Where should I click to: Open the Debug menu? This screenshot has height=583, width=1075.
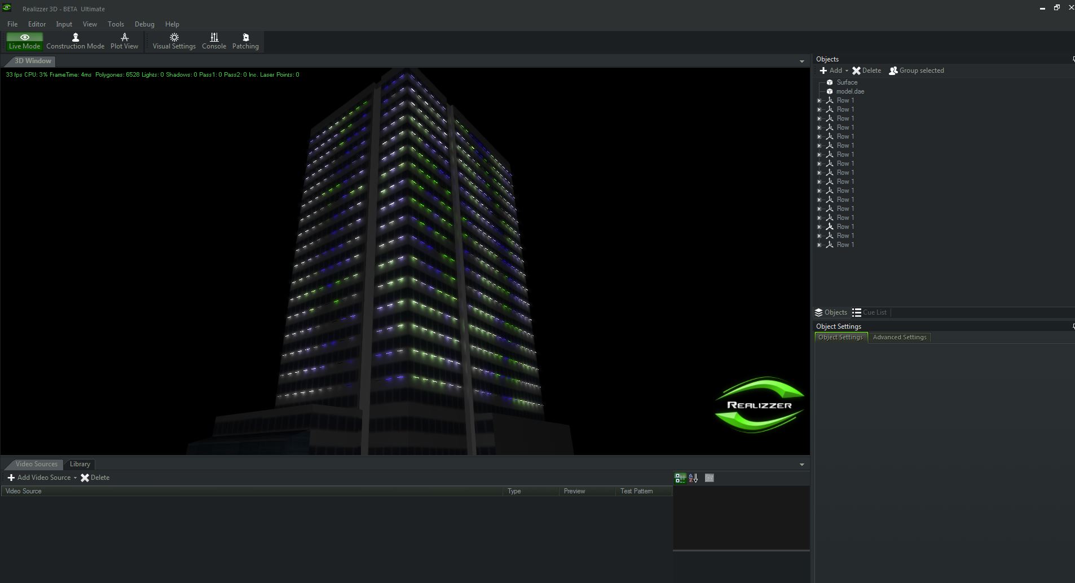point(144,24)
